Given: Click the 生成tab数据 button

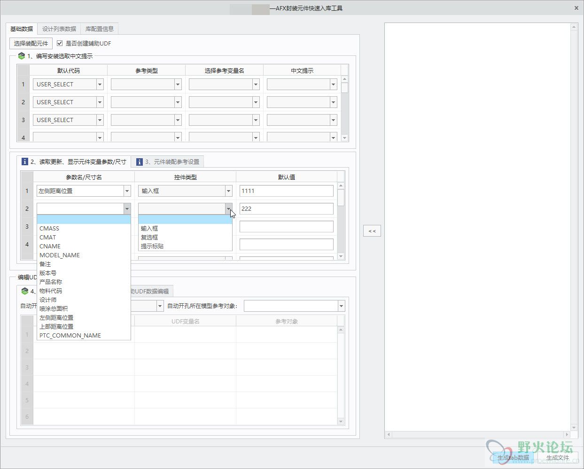Looking at the screenshot, I should pyautogui.click(x=513, y=457).
